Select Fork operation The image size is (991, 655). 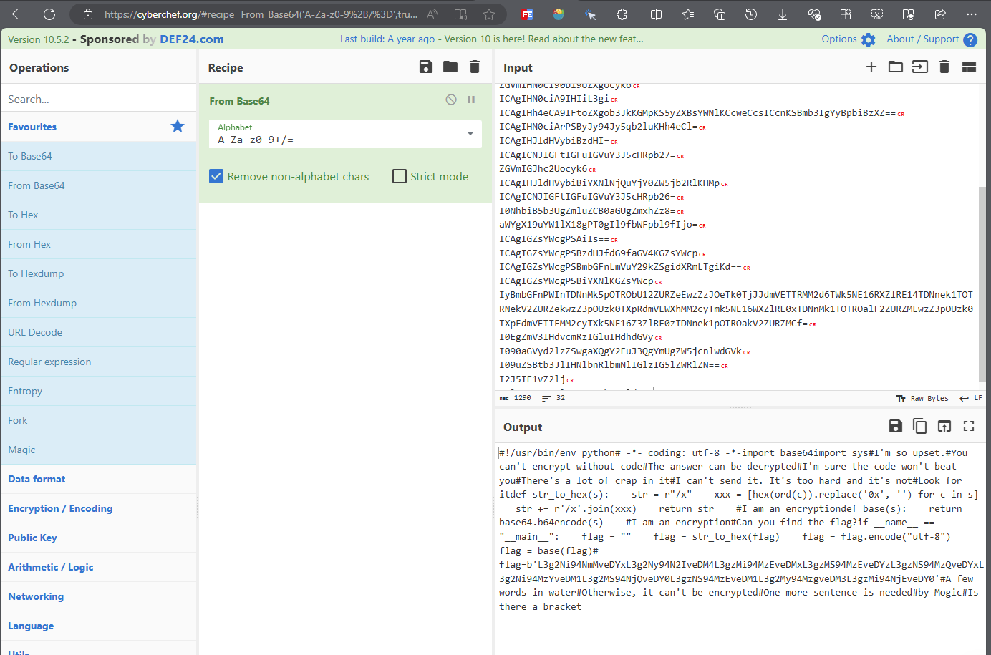click(x=98, y=420)
